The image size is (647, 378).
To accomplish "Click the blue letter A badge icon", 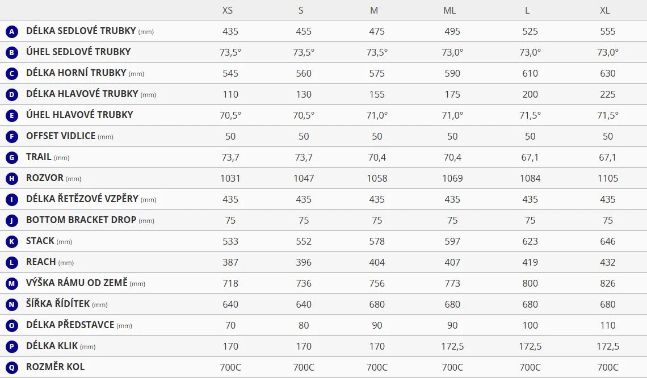I will (11, 32).
